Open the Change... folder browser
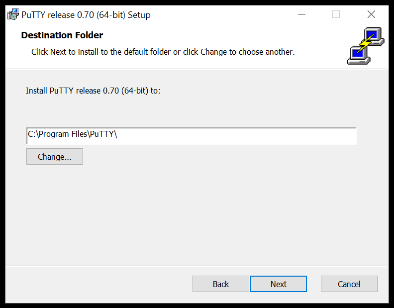 pos(55,157)
